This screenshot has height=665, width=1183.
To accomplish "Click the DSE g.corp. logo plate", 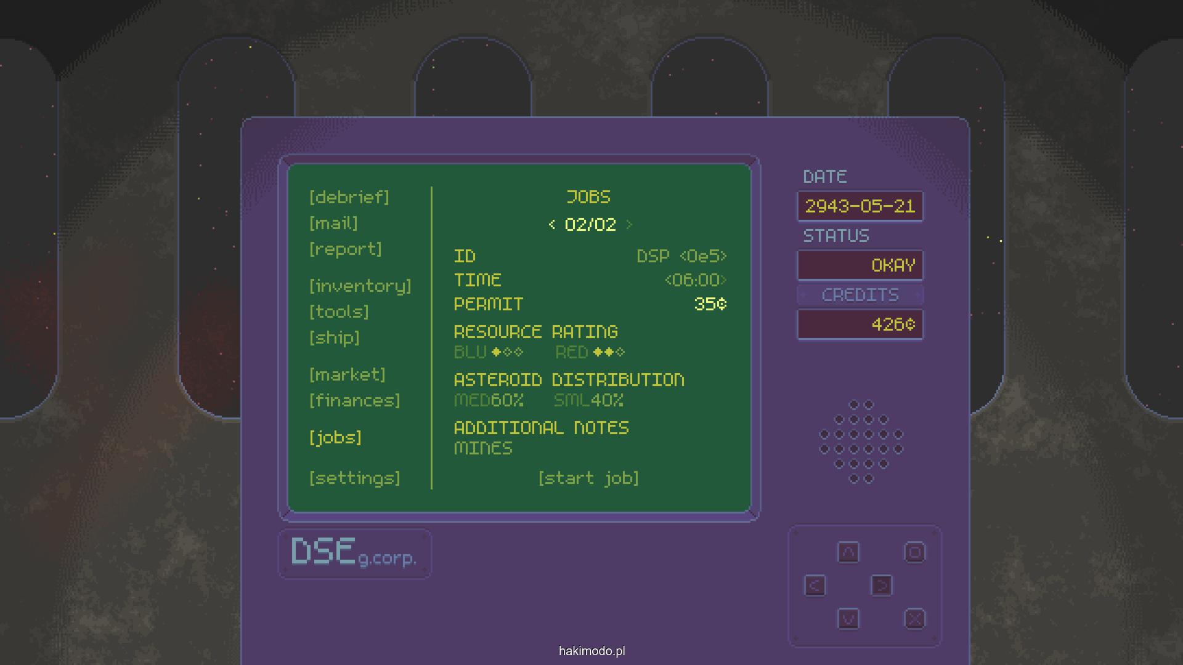I will pyautogui.click(x=354, y=553).
